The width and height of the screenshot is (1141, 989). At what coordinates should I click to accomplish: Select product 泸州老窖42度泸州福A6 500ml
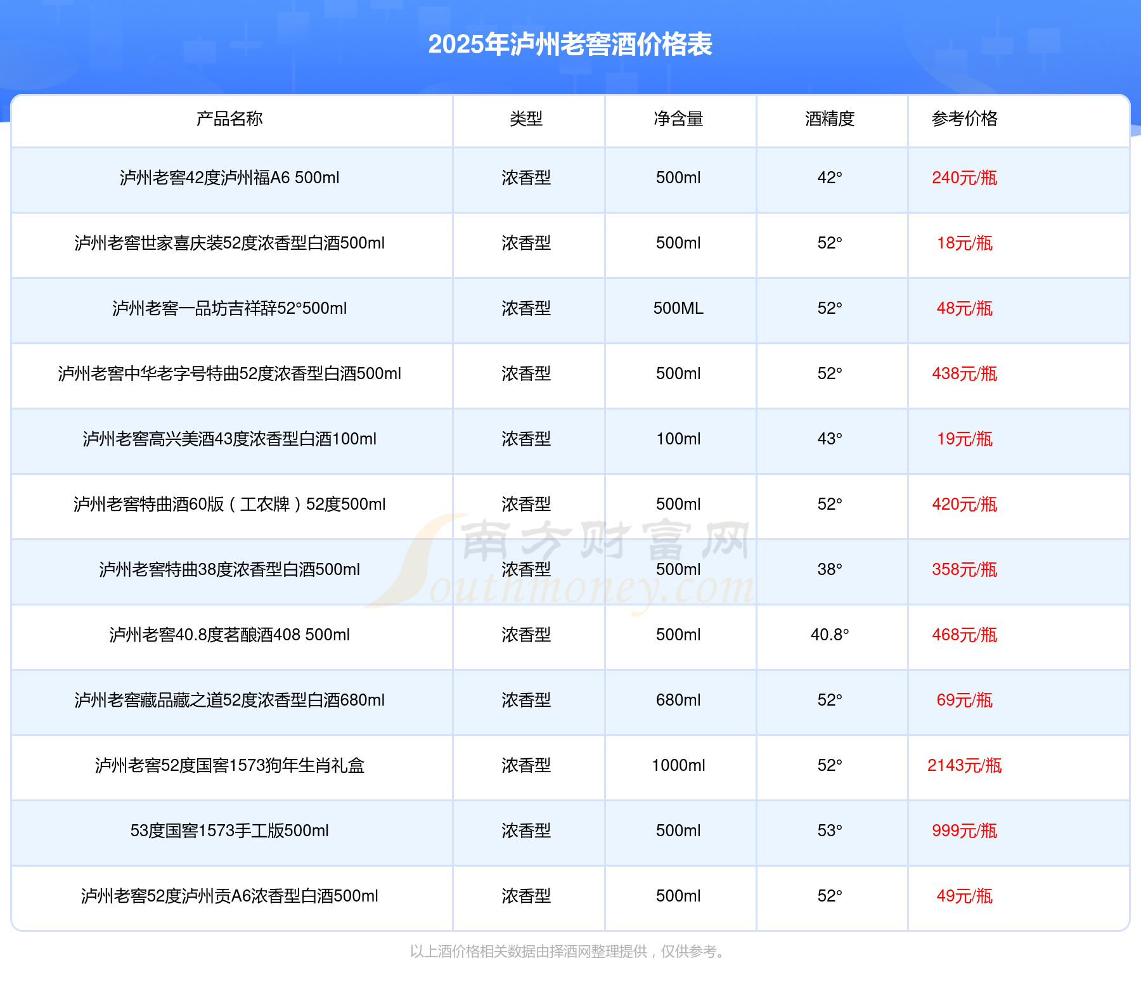click(229, 178)
